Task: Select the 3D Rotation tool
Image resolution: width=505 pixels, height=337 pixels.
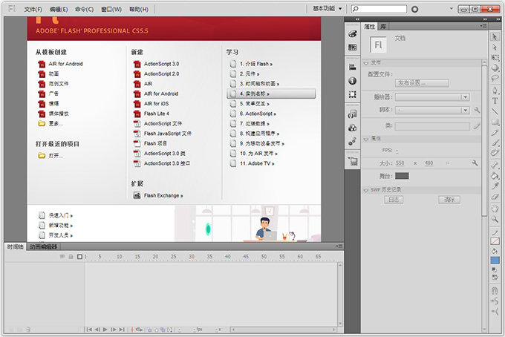Action: pos(495,68)
